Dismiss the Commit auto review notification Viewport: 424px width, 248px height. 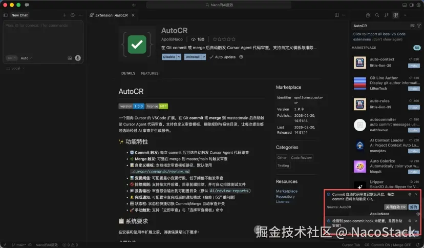coord(416,194)
